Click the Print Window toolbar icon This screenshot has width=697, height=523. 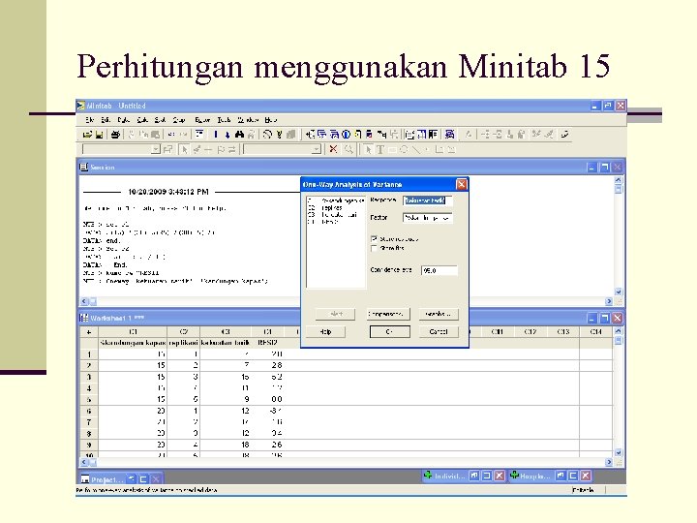pos(115,135)
